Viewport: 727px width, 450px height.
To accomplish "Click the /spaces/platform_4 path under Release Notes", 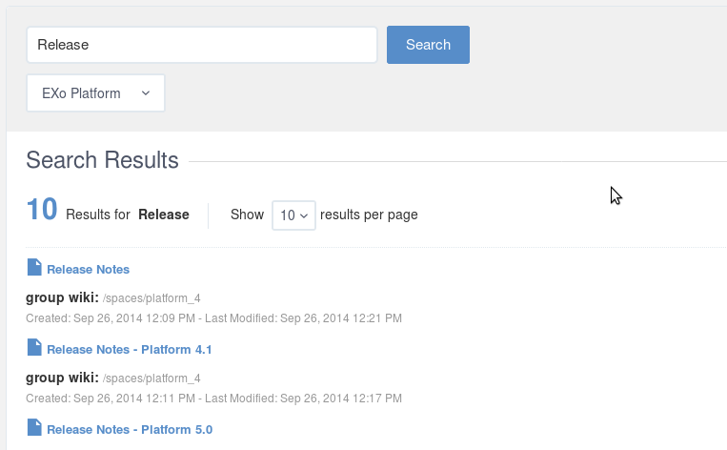I will pyautogui.click(x=151, y=298).
